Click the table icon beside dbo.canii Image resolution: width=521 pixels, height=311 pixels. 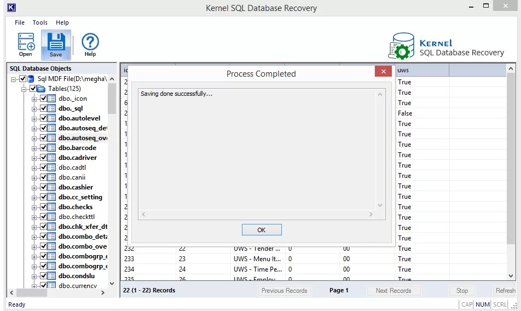[x=51, y=177]
